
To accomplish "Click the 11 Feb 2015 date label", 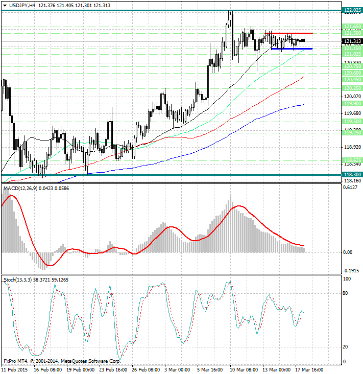I will [x=14, y=370].
